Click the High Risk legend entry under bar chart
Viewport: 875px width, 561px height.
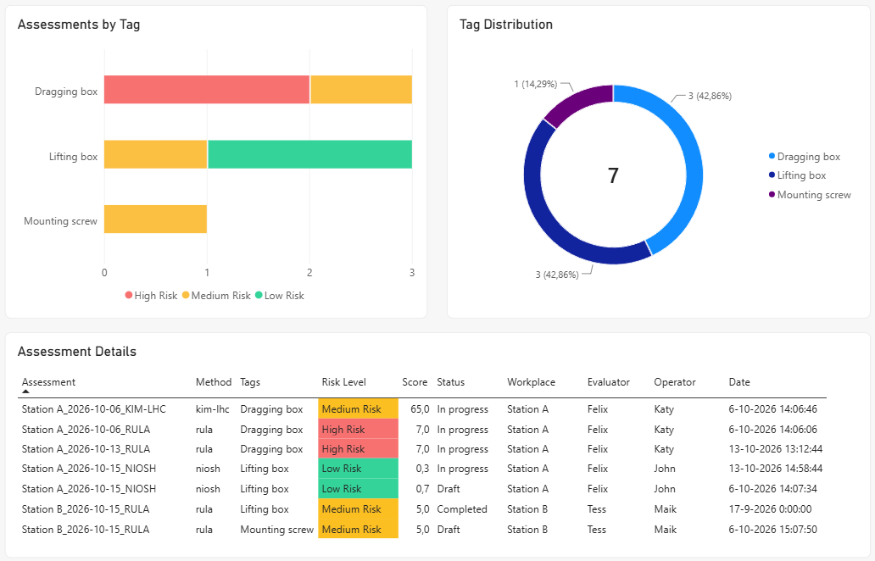[x=151, y=296]
